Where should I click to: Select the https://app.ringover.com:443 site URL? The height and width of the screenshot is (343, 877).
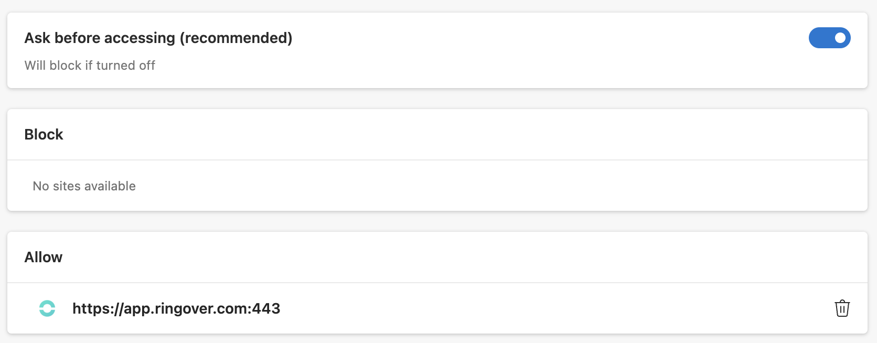(x=176, y=308)
